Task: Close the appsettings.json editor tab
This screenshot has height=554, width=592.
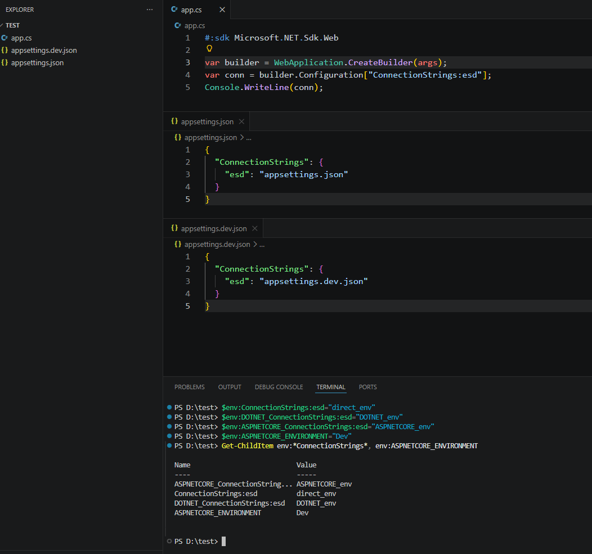Action: [x=241, y=121]
